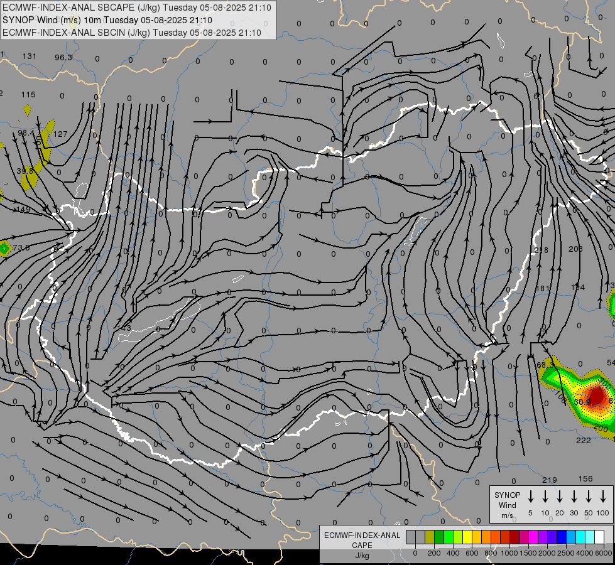Image resolution: width=615 pixels, height=565 pixels.
Task: Click the map value 96.3
Action: 63,58
